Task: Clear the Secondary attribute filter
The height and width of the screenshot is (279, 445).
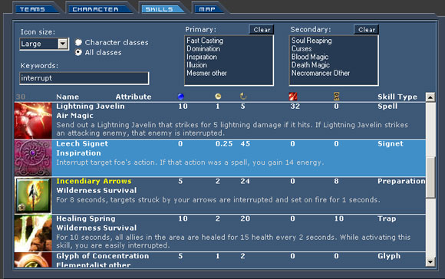Action: click(367, 29)
